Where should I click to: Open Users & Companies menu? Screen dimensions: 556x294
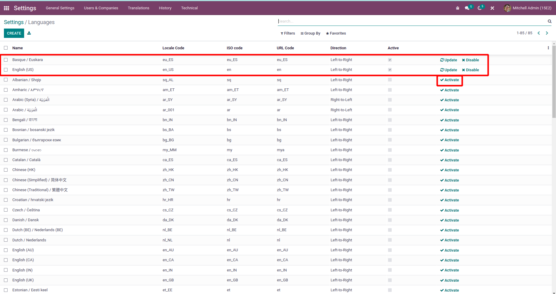pos(101,8)
